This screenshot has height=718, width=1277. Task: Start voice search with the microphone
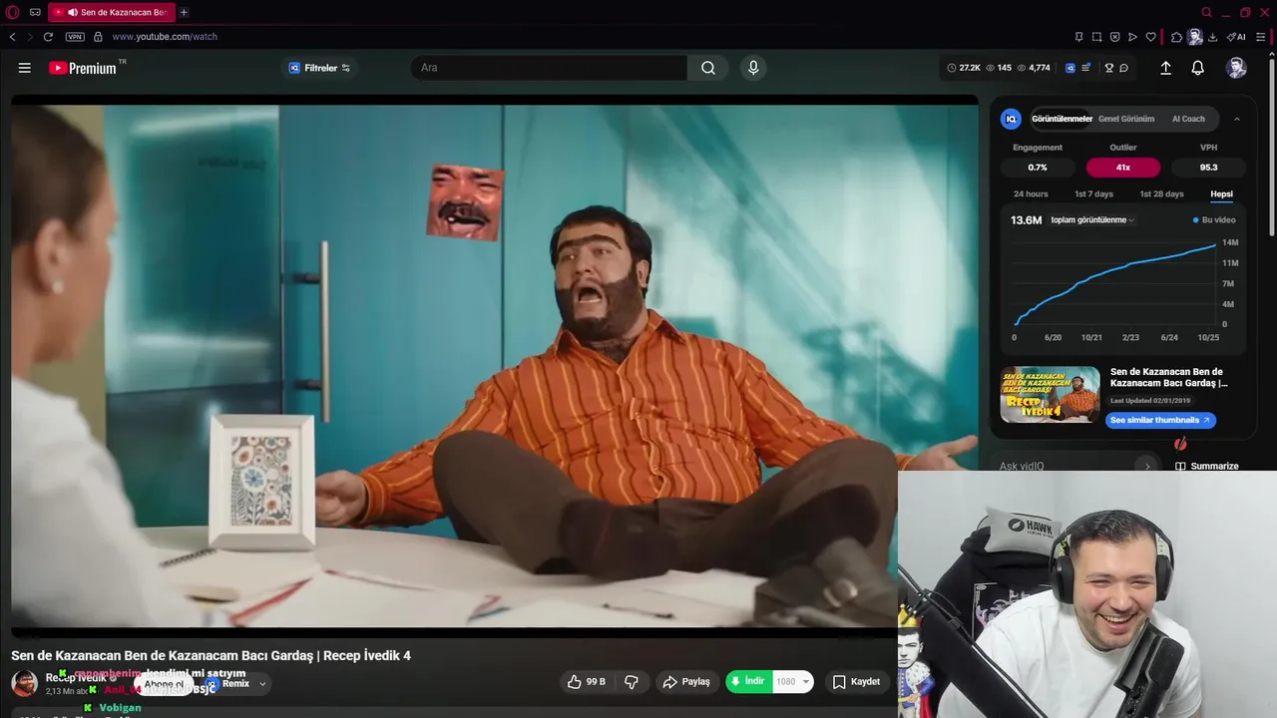[753, 68]
